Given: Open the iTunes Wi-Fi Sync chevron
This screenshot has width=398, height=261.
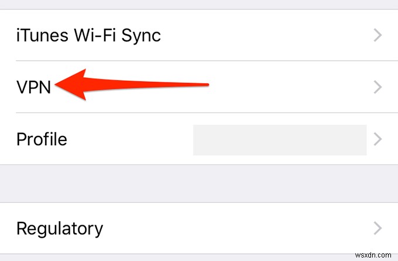Looking at the screenshot, I should [378, 36].
